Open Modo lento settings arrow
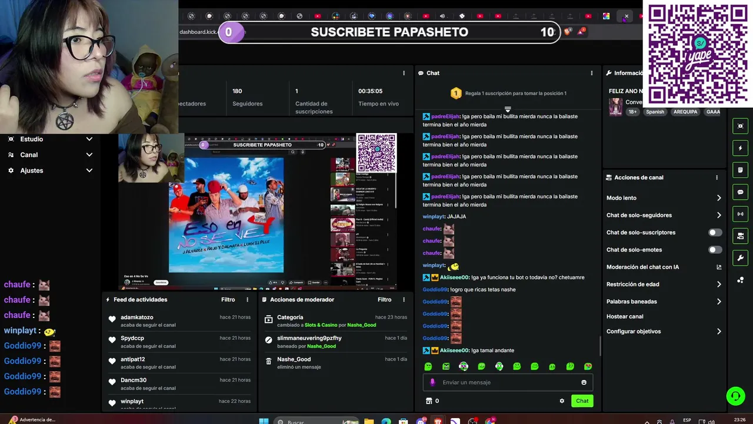The width and height of the screenshot is (753, 424). [x=719, y=198]
